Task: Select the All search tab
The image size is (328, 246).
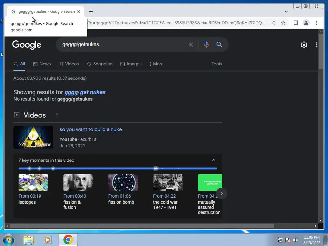Action: click(x=19, y=64)
